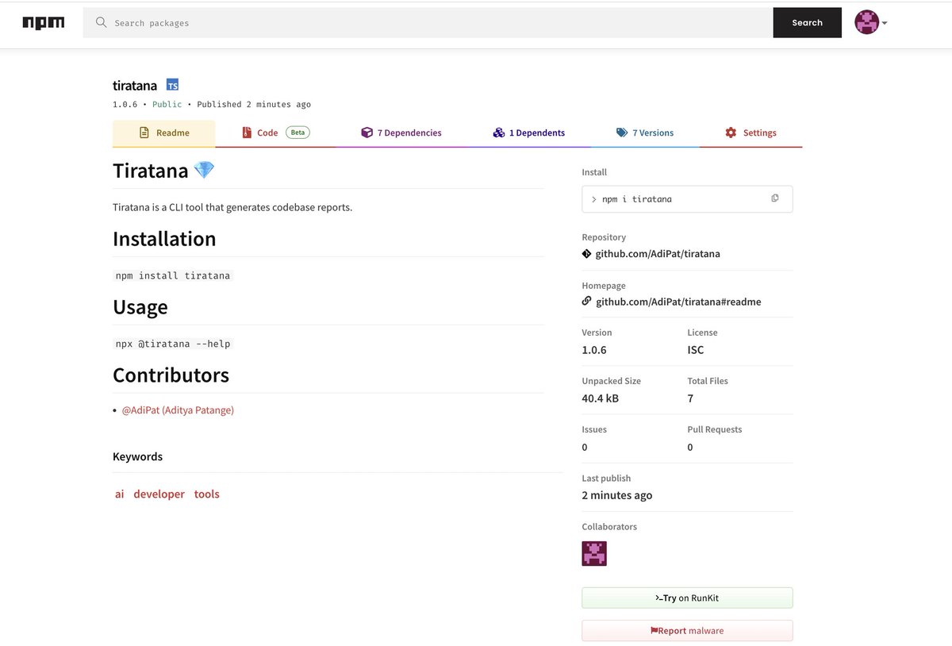Viewport: 952px width, 646px height.
Task: Open user avatar account menu
Action: pos(870,22)
